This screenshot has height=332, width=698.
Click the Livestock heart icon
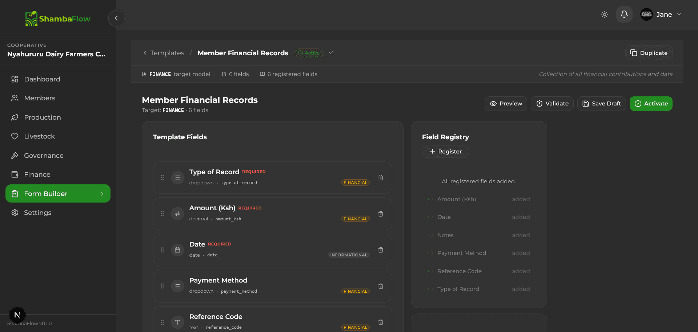tap(15, 136)
